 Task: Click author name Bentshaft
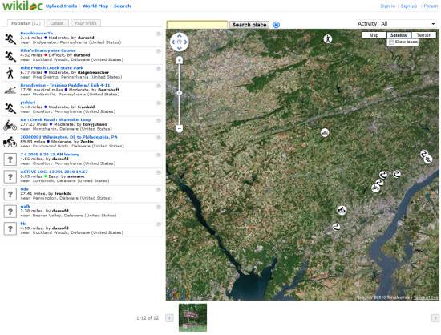pos(108,90)
